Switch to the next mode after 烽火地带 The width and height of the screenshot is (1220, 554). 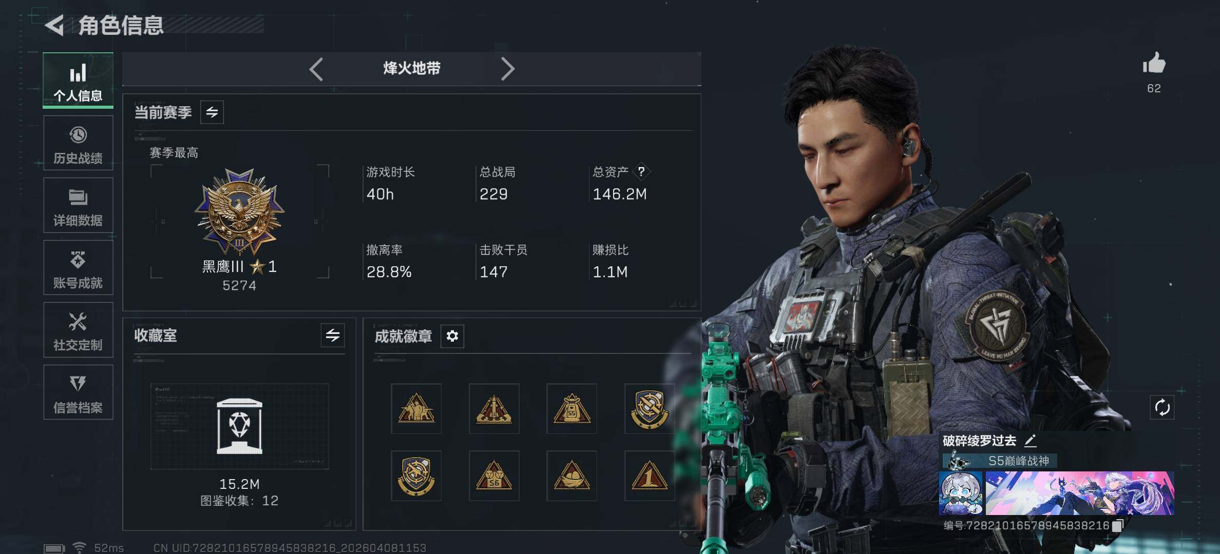point(507,69)
